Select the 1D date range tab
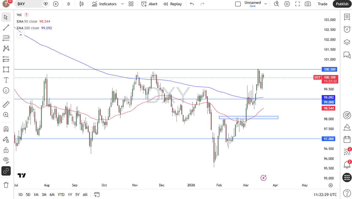 point(20,195)
